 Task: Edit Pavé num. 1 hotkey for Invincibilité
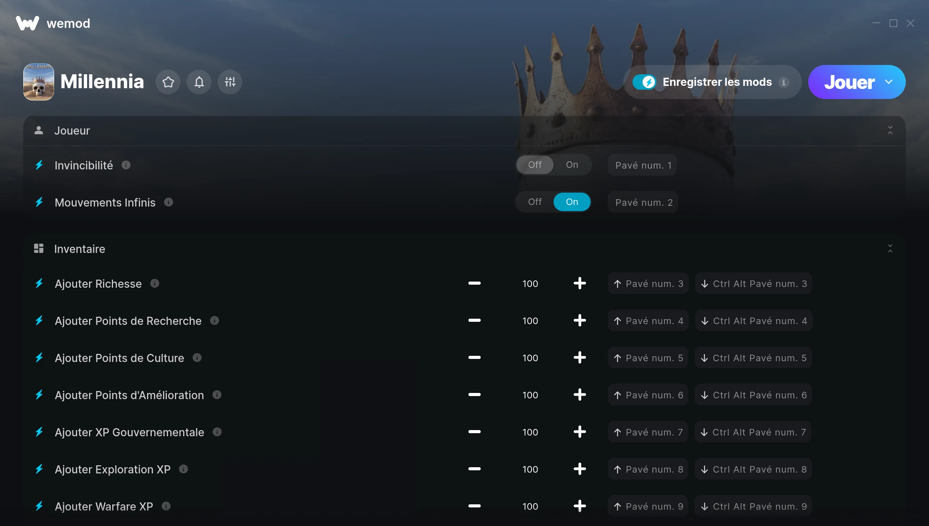[643, 165]
